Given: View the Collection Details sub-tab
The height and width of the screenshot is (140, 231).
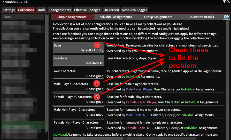Looking at the screenshot, I should tap(201, 17).
